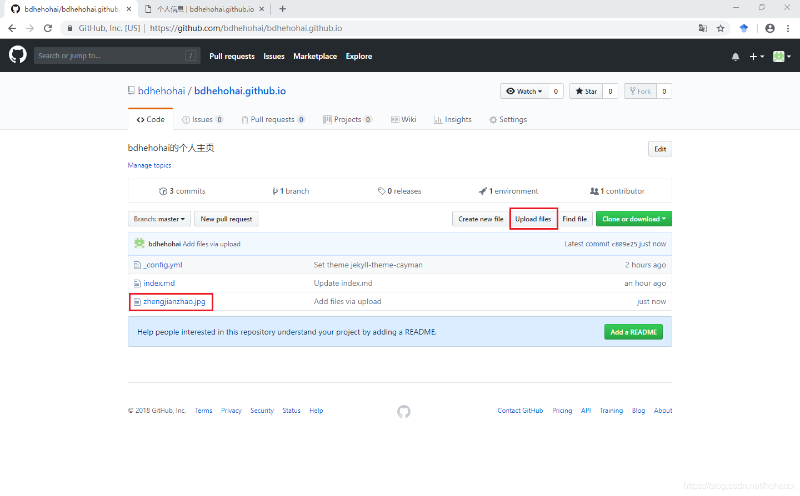
Task: Expand the Branch: master dropdown
Action: click(x=159, y=219)
